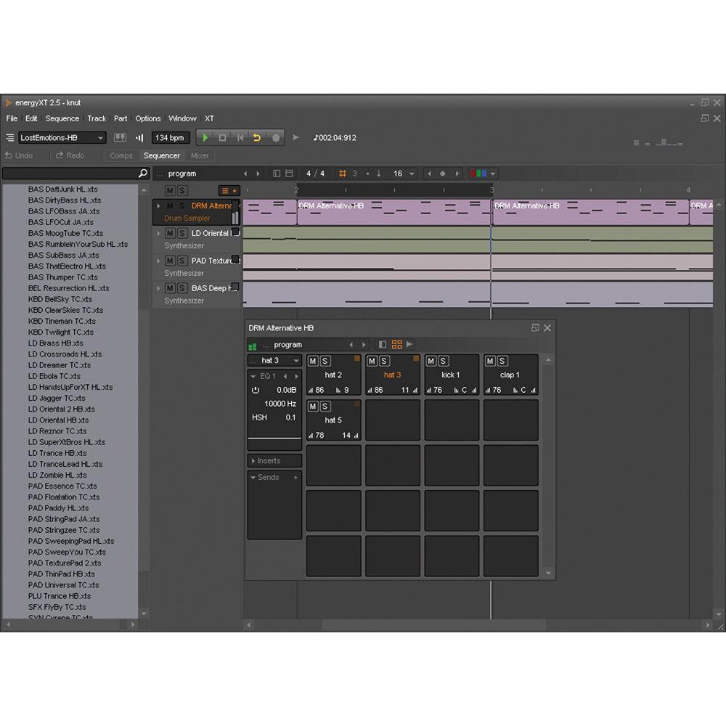The width and height of the screenshot is (726, 726).
Task: Expand the Inserts section
Action: 274,461
